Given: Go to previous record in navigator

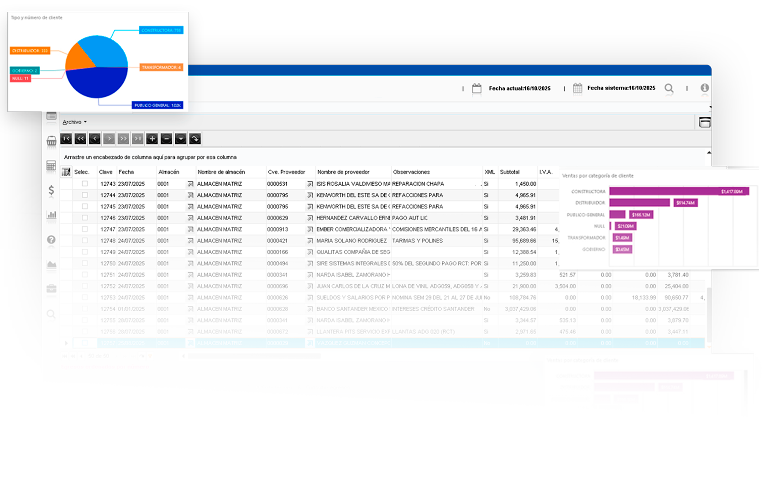Looking at the screenshot, I should [x=95, y=139].
